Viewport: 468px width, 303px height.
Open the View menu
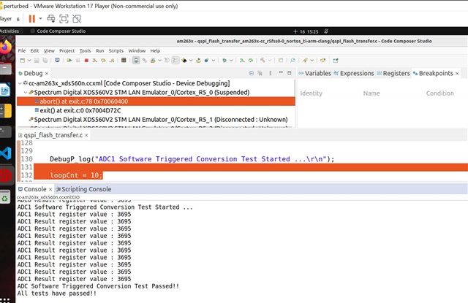(x=49, y=50)
